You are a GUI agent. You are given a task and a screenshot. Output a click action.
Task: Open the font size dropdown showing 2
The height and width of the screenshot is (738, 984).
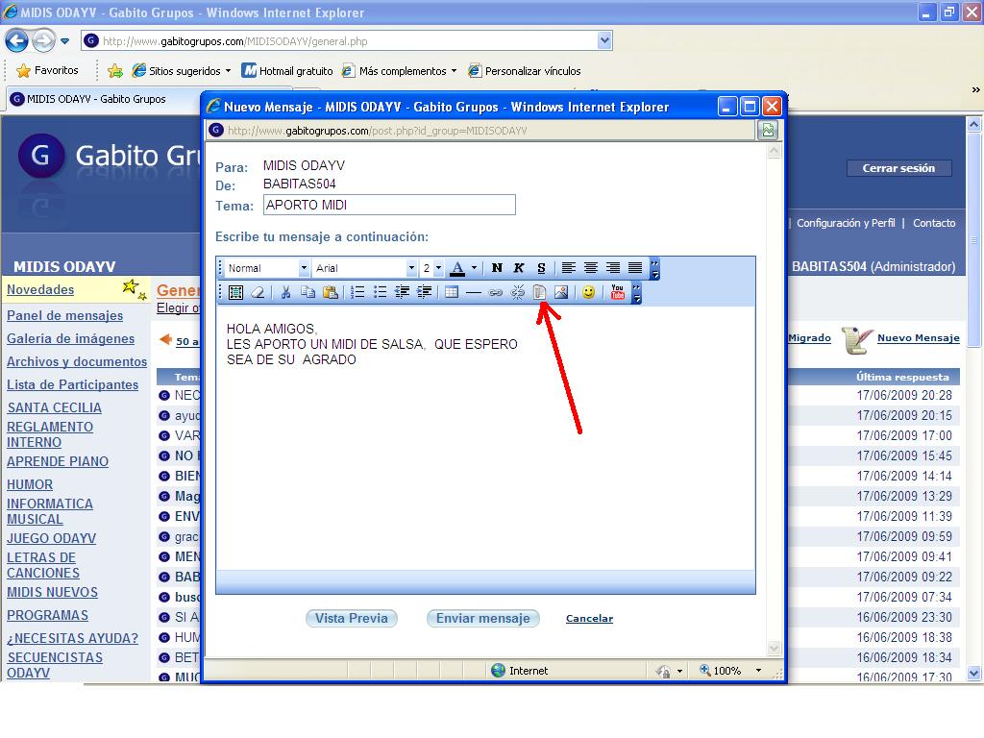438,268
